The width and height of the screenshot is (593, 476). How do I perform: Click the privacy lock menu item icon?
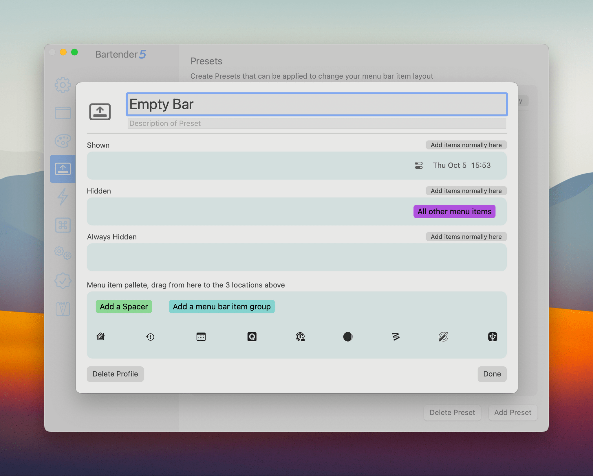(x=300, y=337)
